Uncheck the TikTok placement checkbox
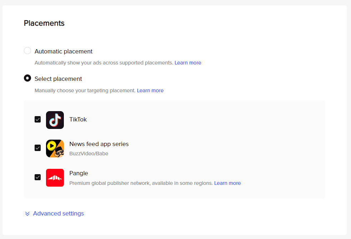This screenshot has width=351, height=239. (37, 119)
